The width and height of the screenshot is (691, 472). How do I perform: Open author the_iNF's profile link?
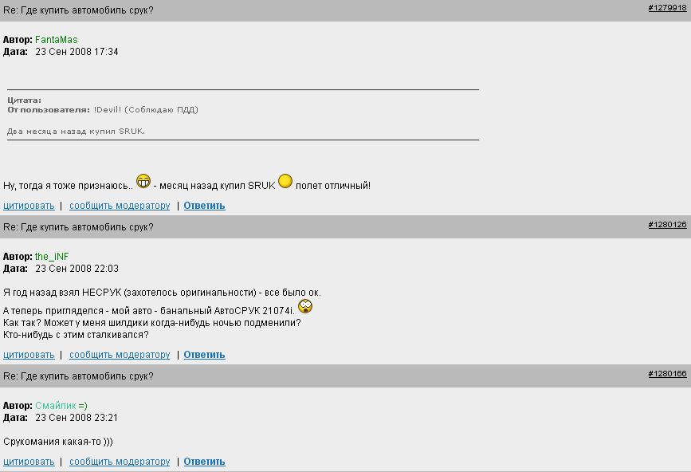click(x=52, y=257)
